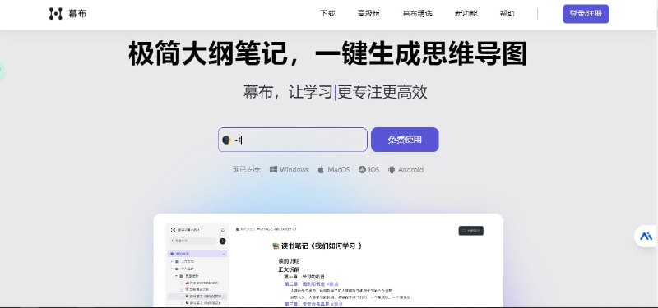Viewport: 658px width, 308px height.
Task: Click the small logo in preview sidebar header
Action: (173, 230)
